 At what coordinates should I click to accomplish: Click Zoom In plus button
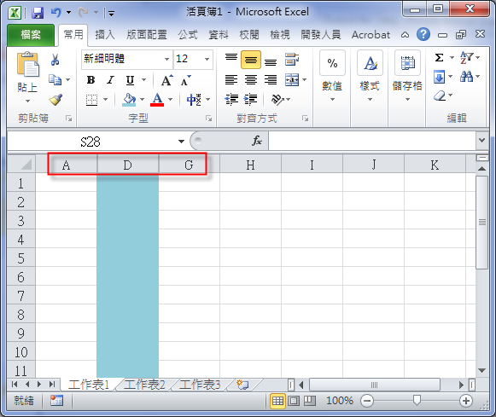pyautogui.click(x=466, y=401)
